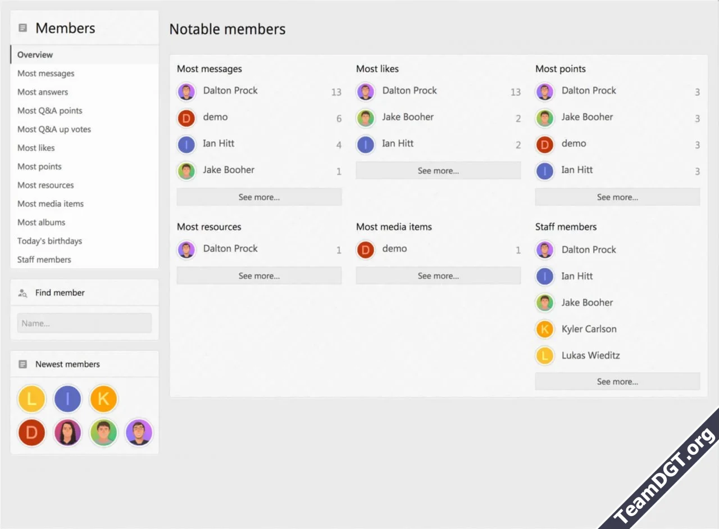The image size is (719, 529).
Task: Click the red D avatar in Newest members
Action: (31, 433)
